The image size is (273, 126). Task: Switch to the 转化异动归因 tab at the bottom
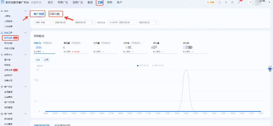pos(62,125)
